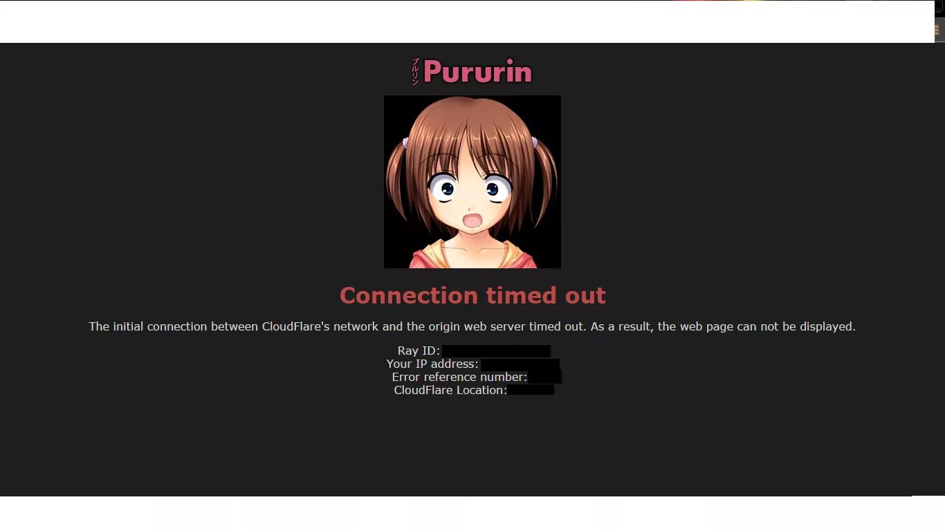Click the sentence about CloudFlare's network timing out
945x531 pixels.
[x=472, y=326]
